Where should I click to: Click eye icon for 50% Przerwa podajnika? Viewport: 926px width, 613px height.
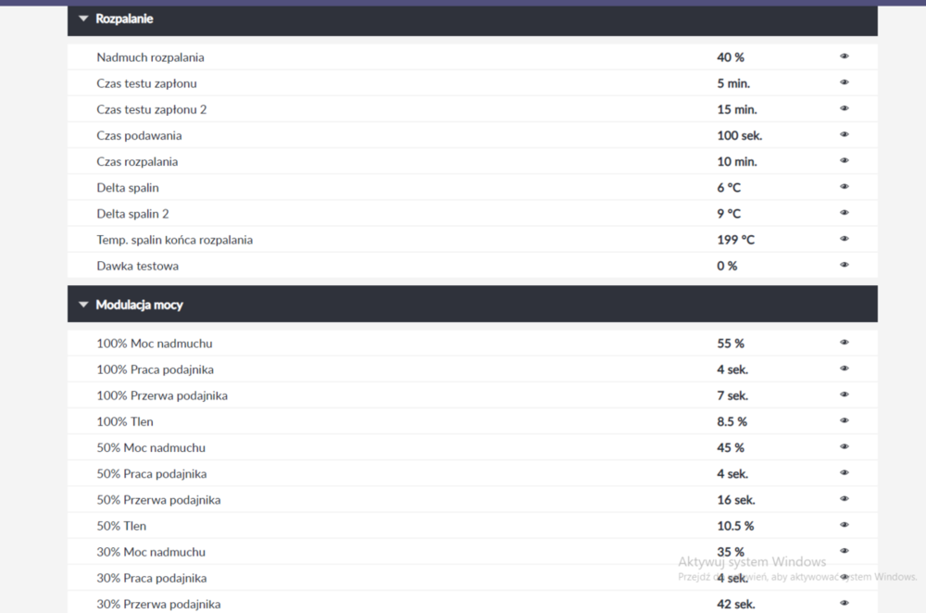(844, 499)
